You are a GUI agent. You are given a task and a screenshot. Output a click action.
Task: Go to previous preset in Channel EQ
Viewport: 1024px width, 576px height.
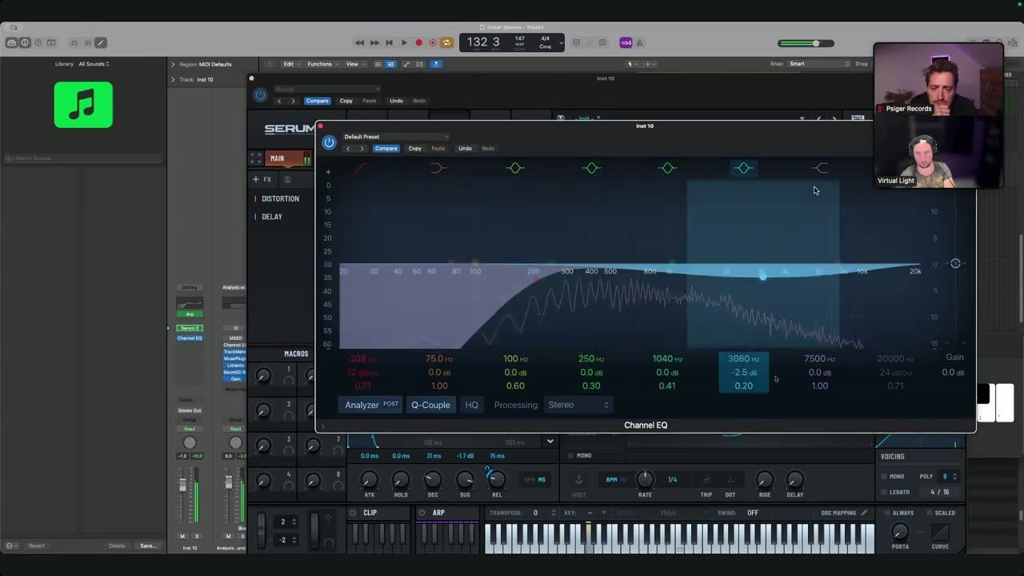tap(348, 148)
